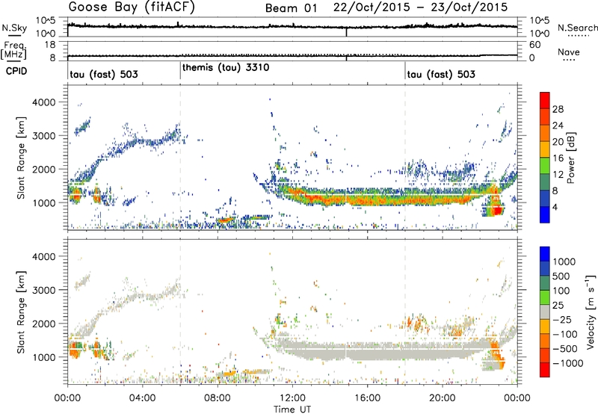The image size is (598, 414).
Task: Click the '12' tick on the Power colorbar
Action: coord(558,175)
